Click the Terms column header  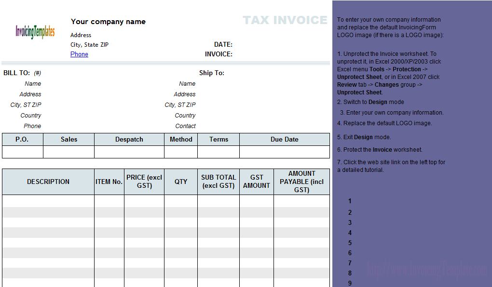tap(219, 140)
